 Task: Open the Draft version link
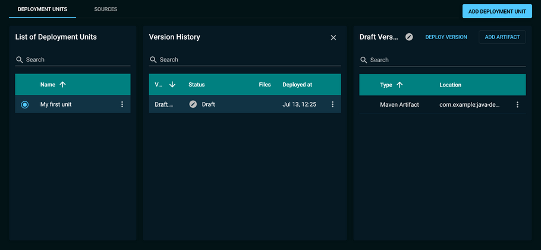(164, 104)
